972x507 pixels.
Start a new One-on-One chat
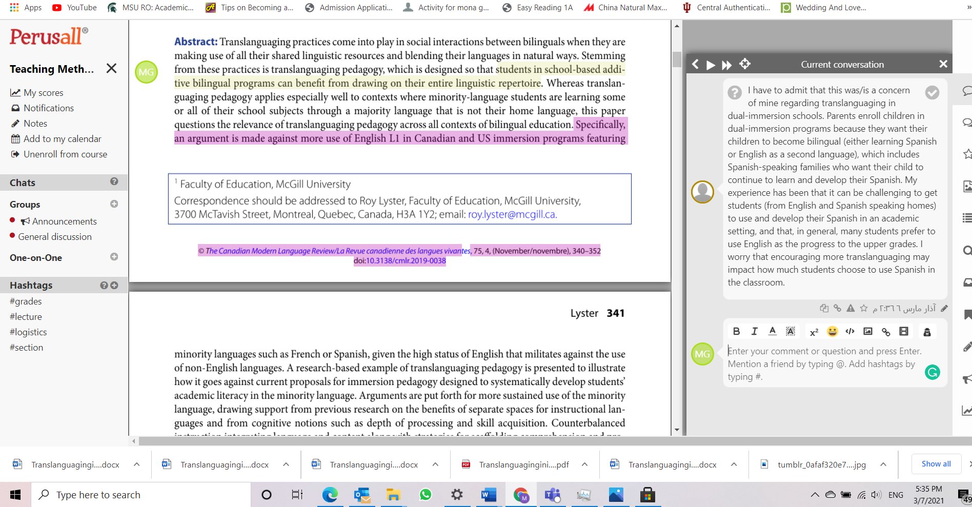(114, 257)
